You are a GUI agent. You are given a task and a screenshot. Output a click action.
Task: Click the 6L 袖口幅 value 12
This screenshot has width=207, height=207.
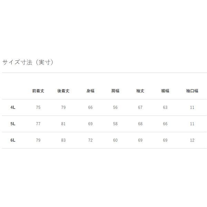click(192, 140)
